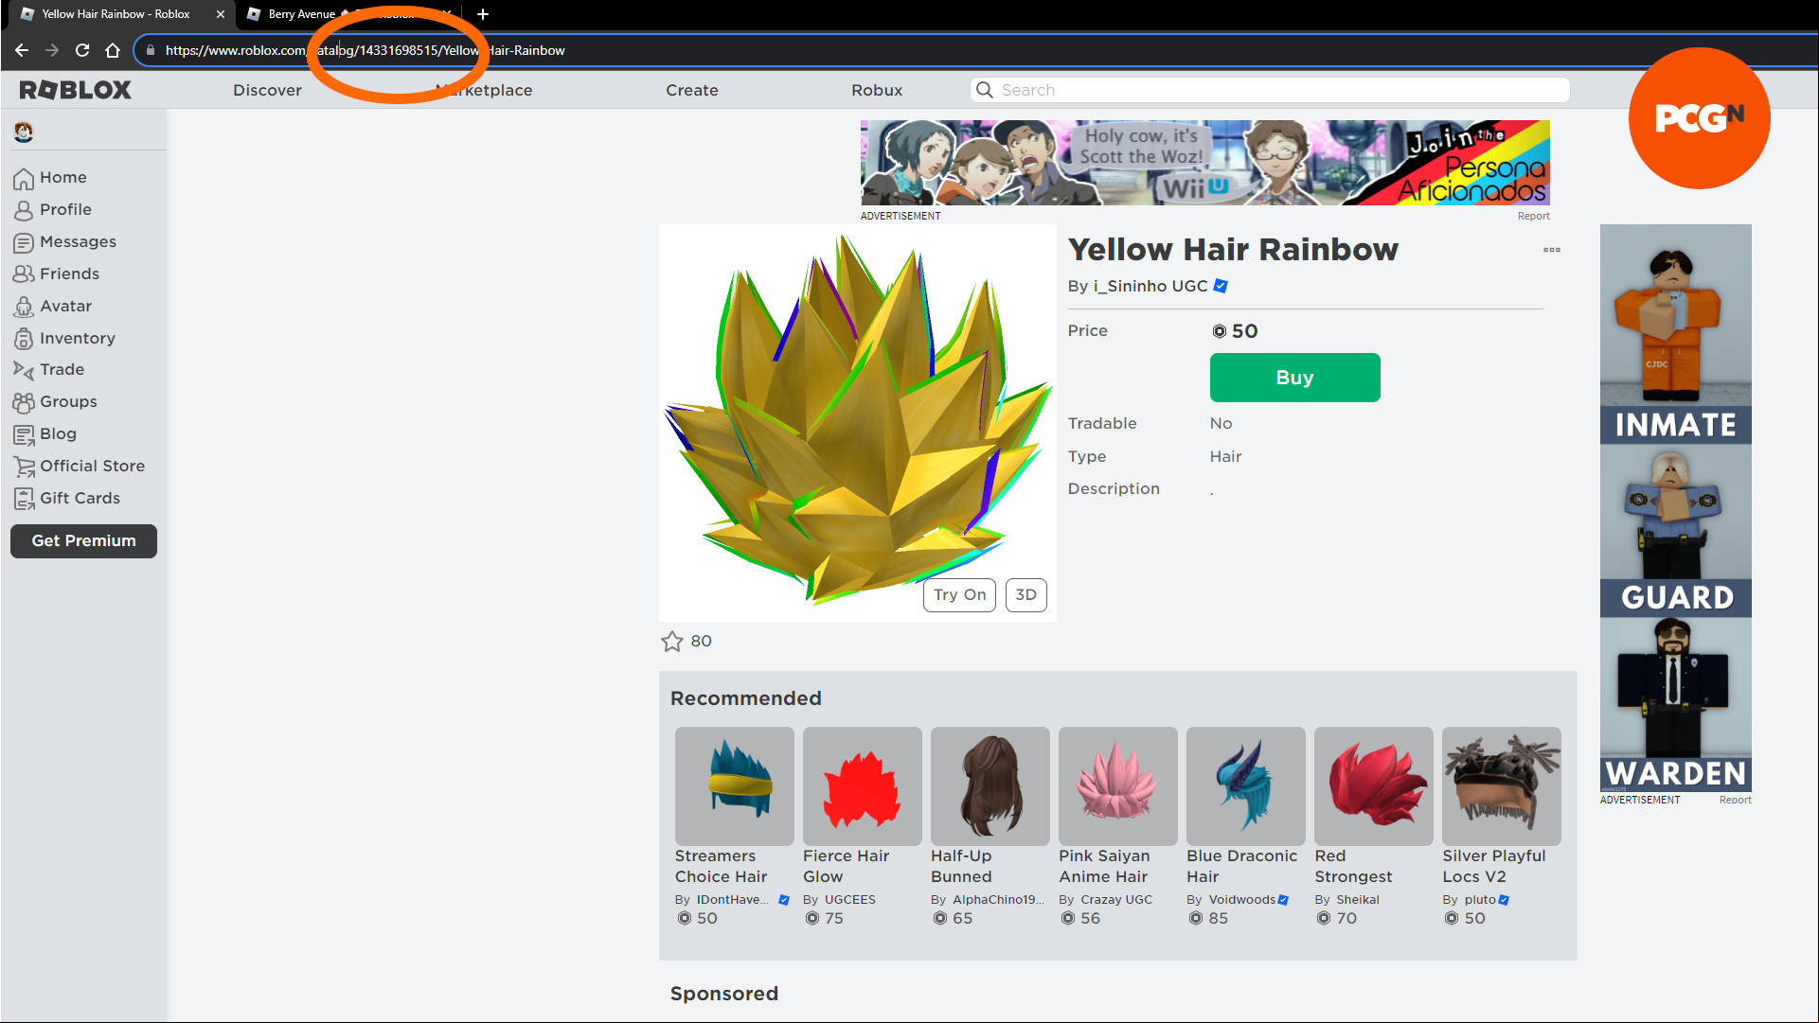
Task: Click the yellow hair item preview image
Action: point(857,422)
